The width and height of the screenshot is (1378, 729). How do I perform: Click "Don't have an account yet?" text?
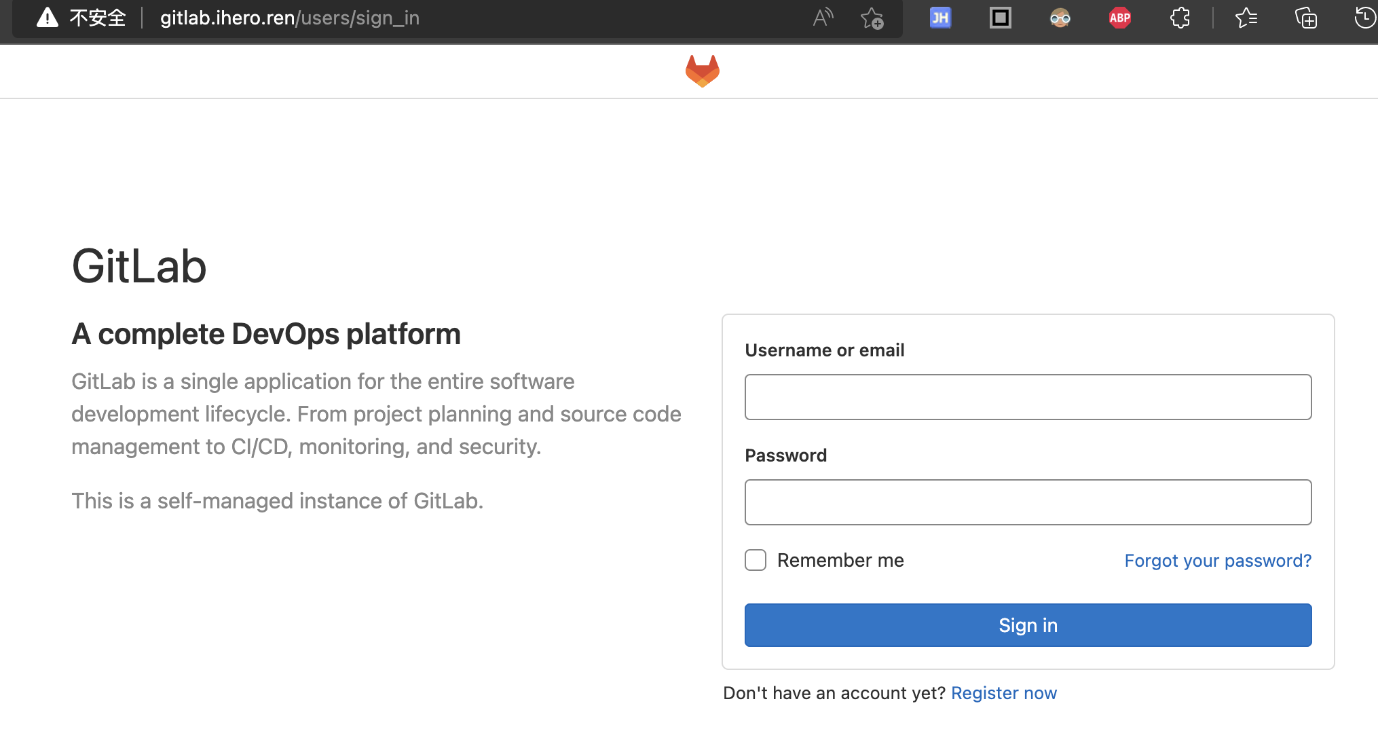point(834,693)
